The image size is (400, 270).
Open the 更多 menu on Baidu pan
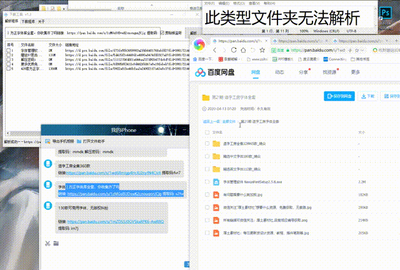click(x=356, y=72)
